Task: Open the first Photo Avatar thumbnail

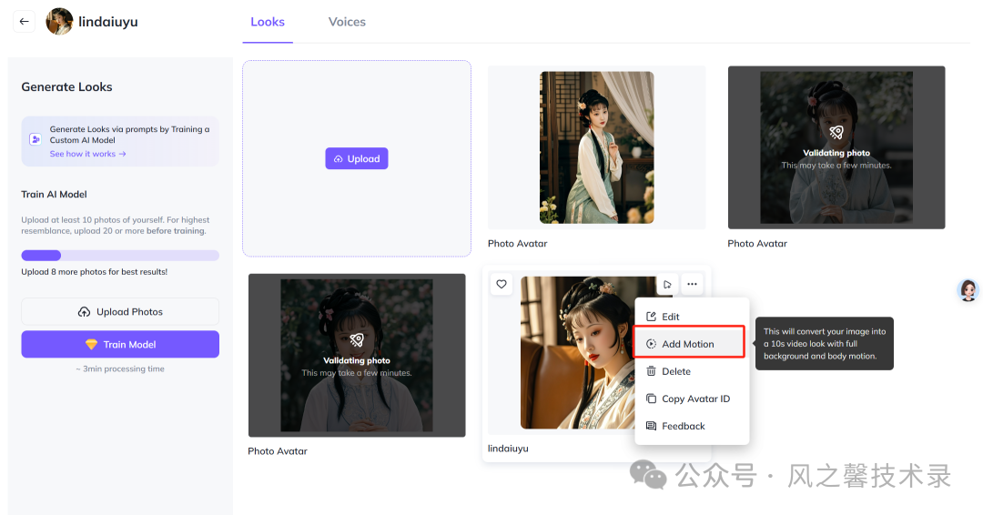Action: pos(596,147)
